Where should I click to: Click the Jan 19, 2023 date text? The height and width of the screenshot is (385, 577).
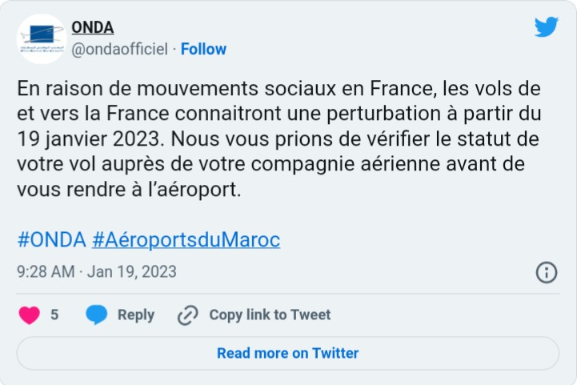[132, 272]
